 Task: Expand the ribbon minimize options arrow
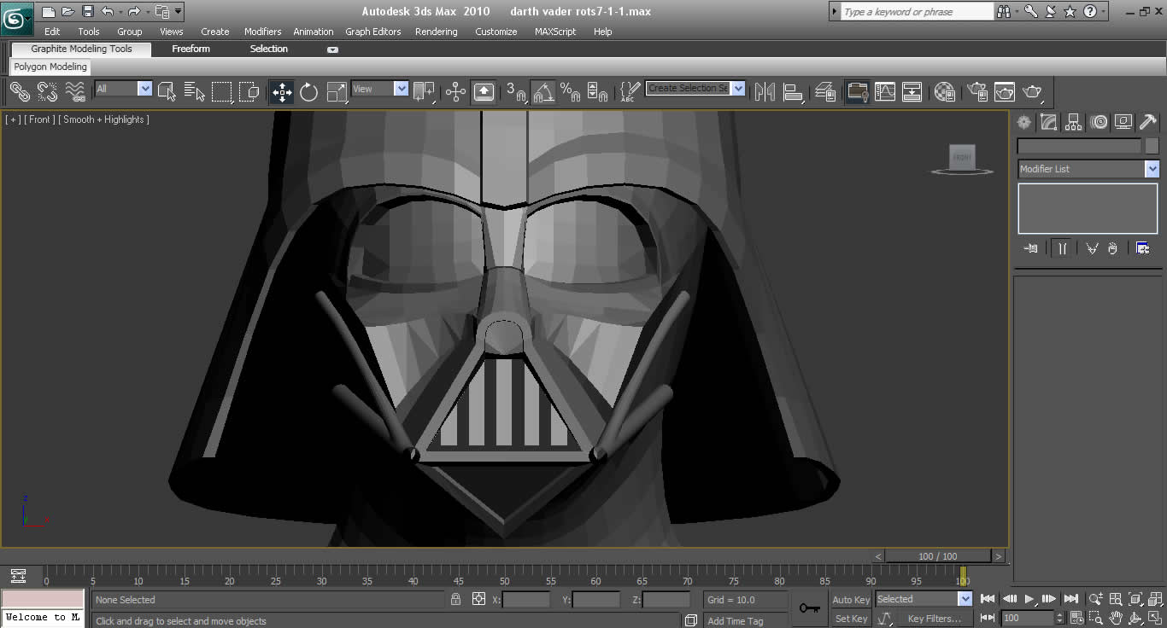tap(333, 49)
